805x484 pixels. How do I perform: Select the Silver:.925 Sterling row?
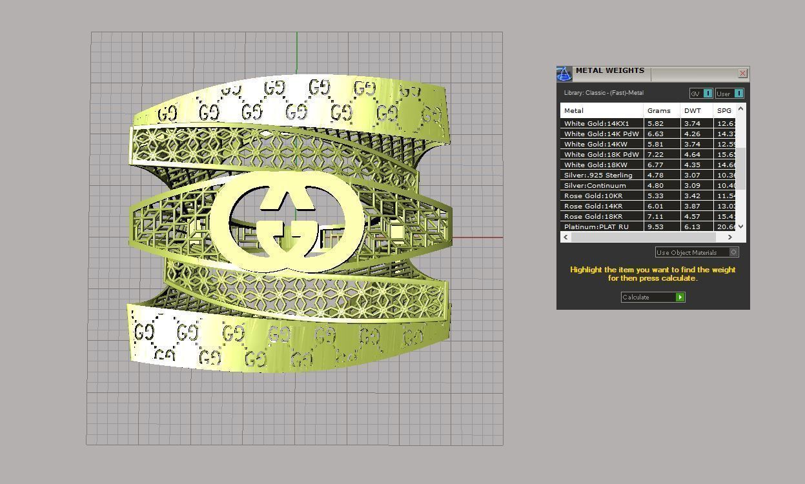point(648,175)
